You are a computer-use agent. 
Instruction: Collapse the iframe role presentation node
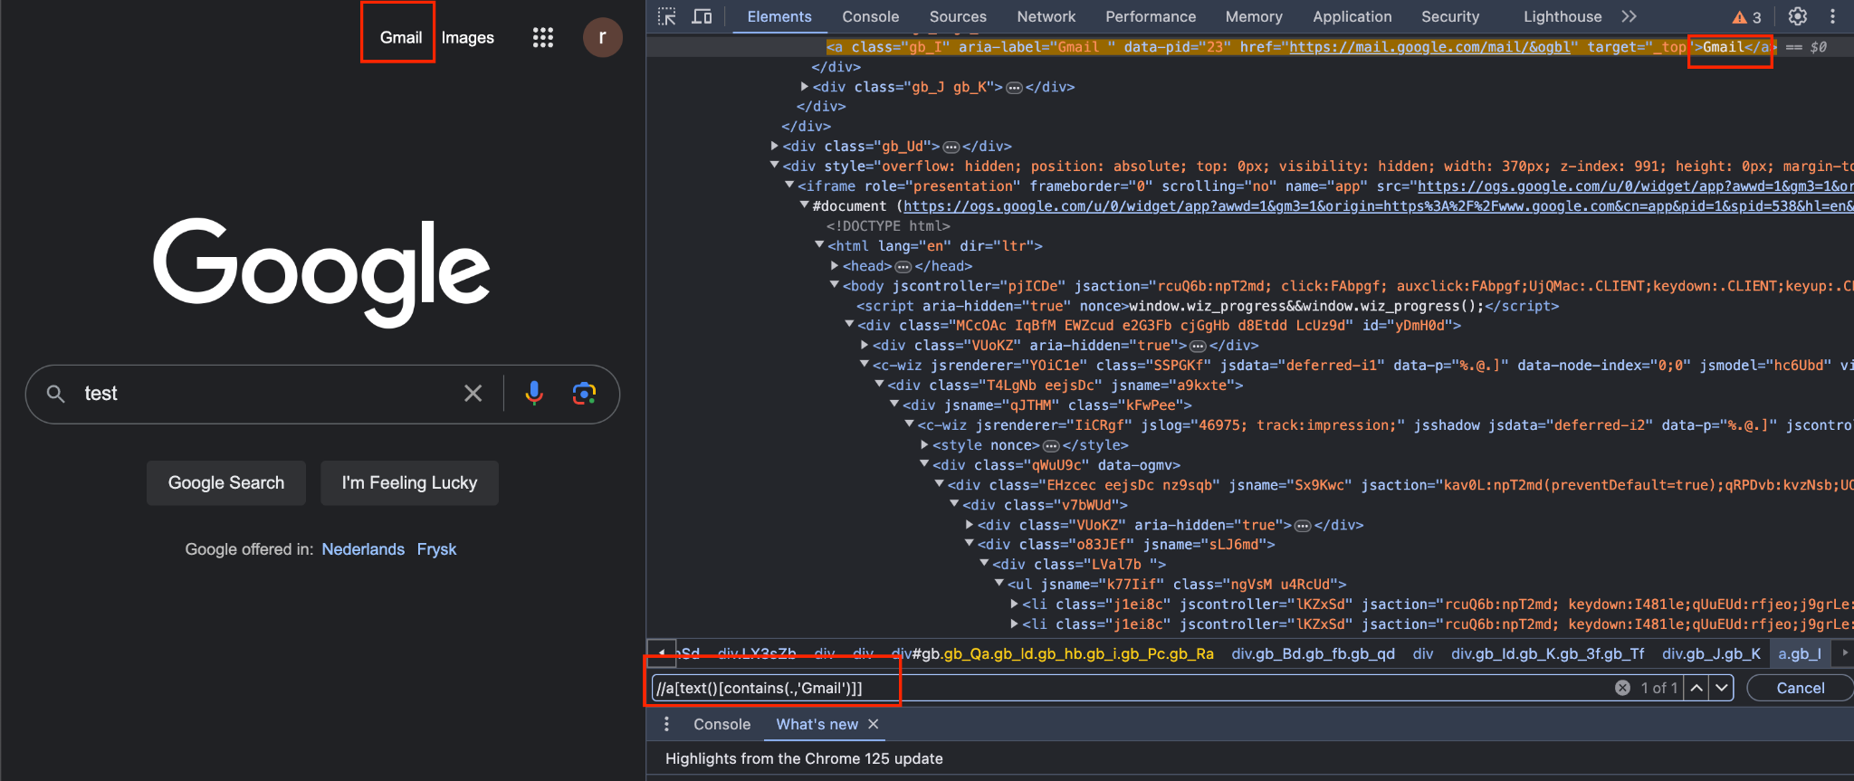(x=789, y=186)
